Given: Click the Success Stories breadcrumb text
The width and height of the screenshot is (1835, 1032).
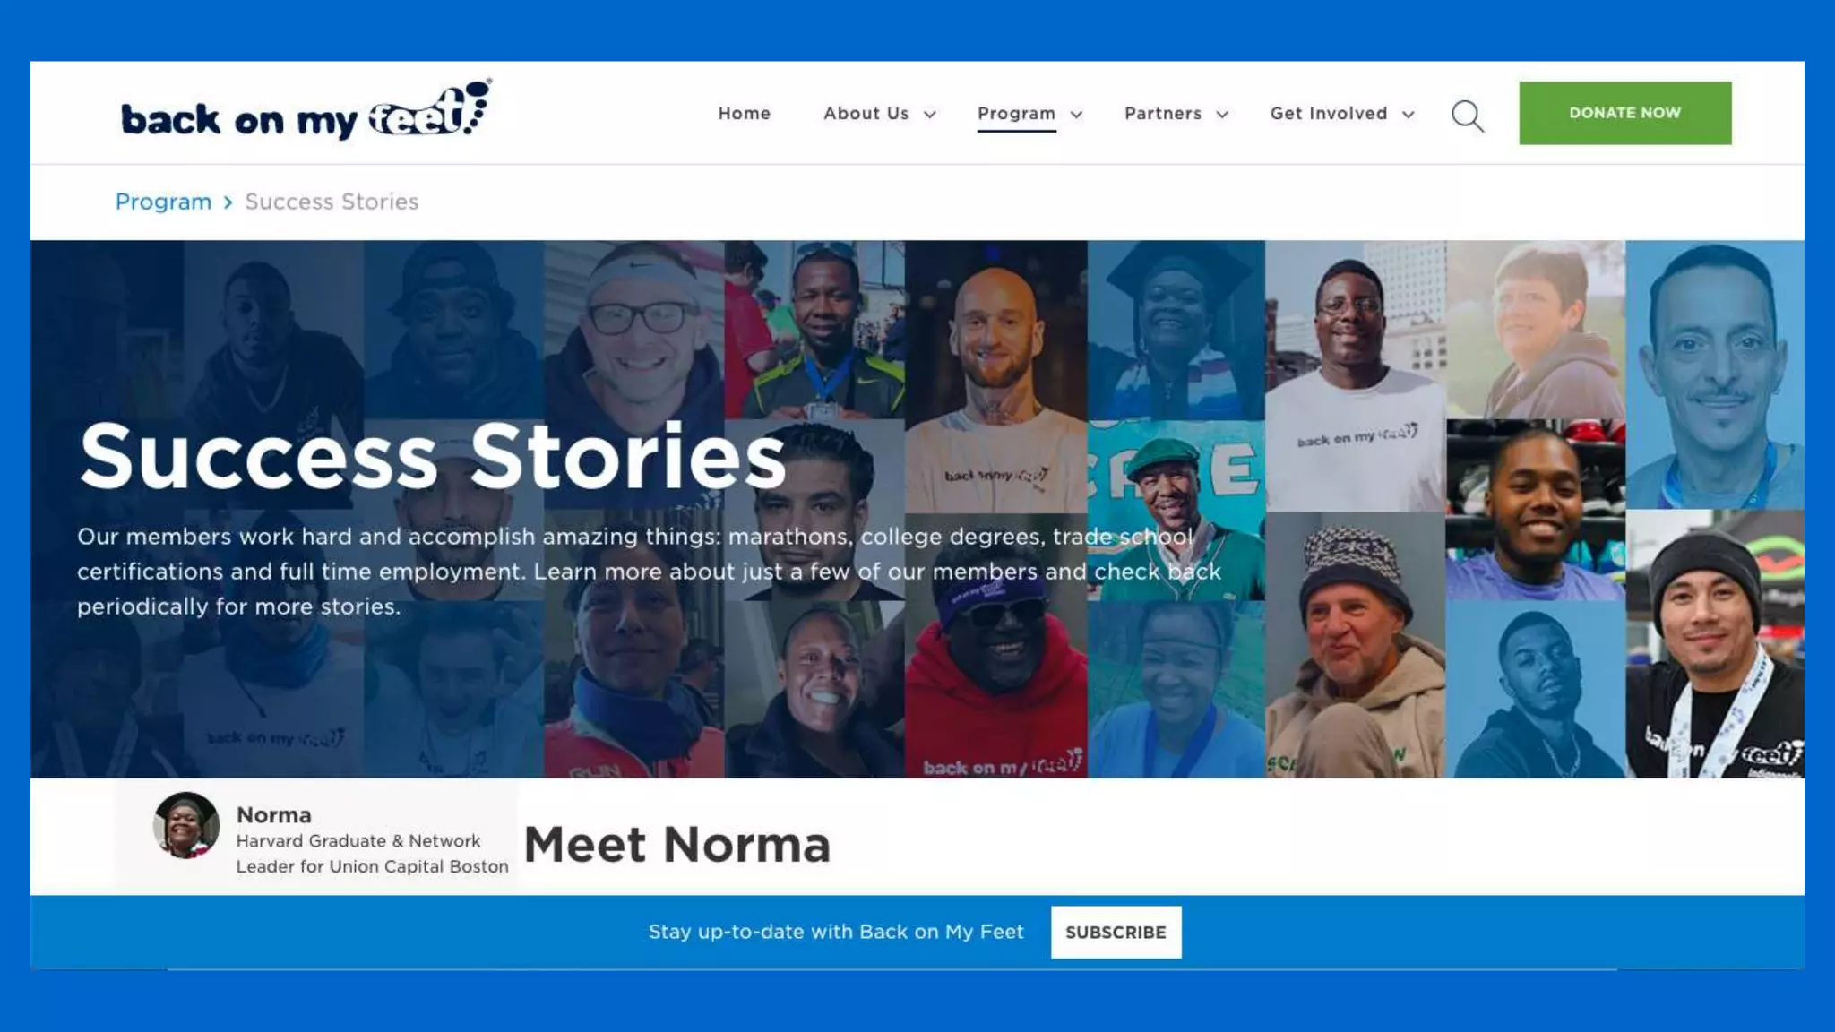Looking at the screenshot, I should (x=332, y=202).
